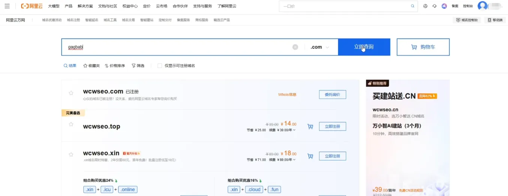
Task: Open user avatar profile
Action: pos(482,6)
